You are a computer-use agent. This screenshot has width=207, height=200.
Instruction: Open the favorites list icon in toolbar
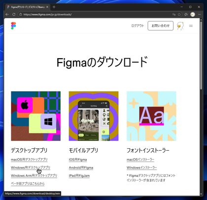tap(186, 14)
